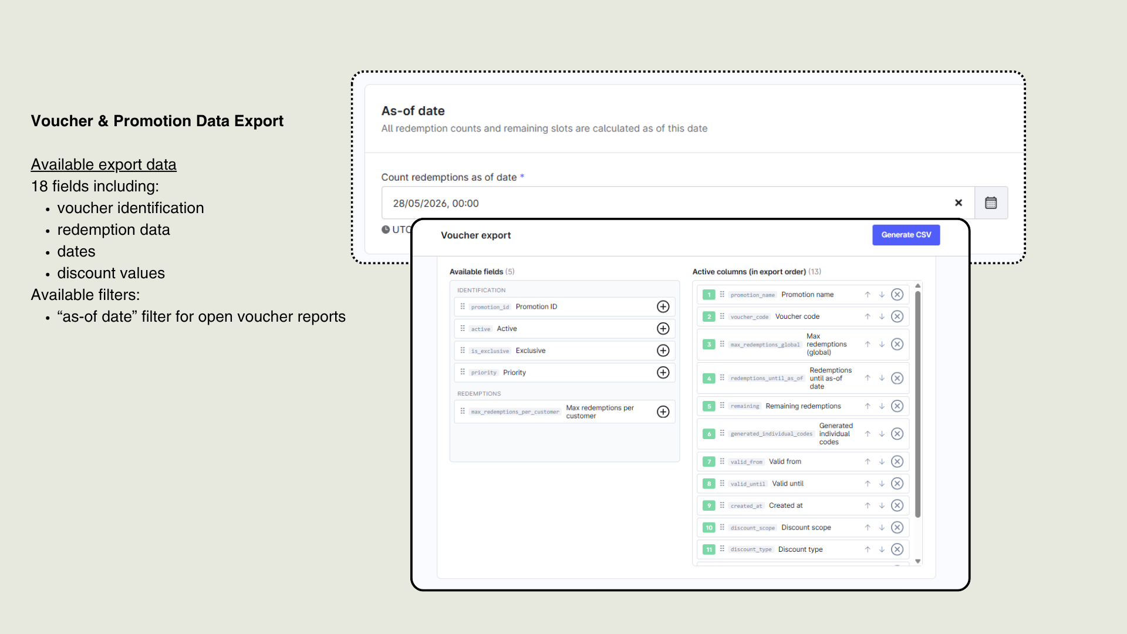1127x634 pixels.
Task: Remove Discount type column
Action: coord(897,549)
